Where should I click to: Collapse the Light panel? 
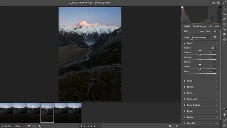[x=184, y=43]
